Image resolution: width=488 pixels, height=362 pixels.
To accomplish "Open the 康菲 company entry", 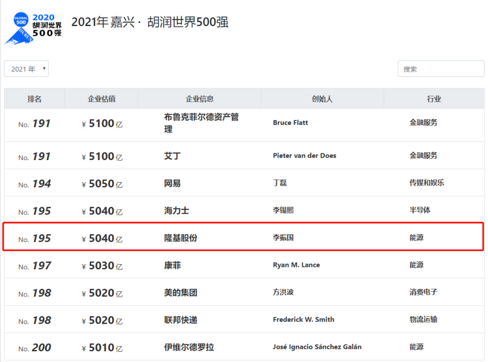I will pos(172,265).
